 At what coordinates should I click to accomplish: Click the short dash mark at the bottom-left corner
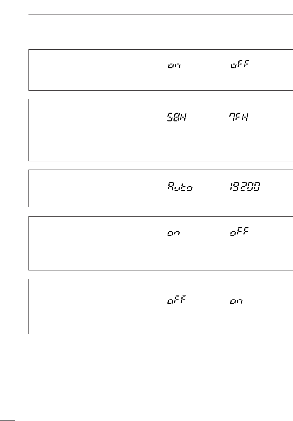(8, 419)
